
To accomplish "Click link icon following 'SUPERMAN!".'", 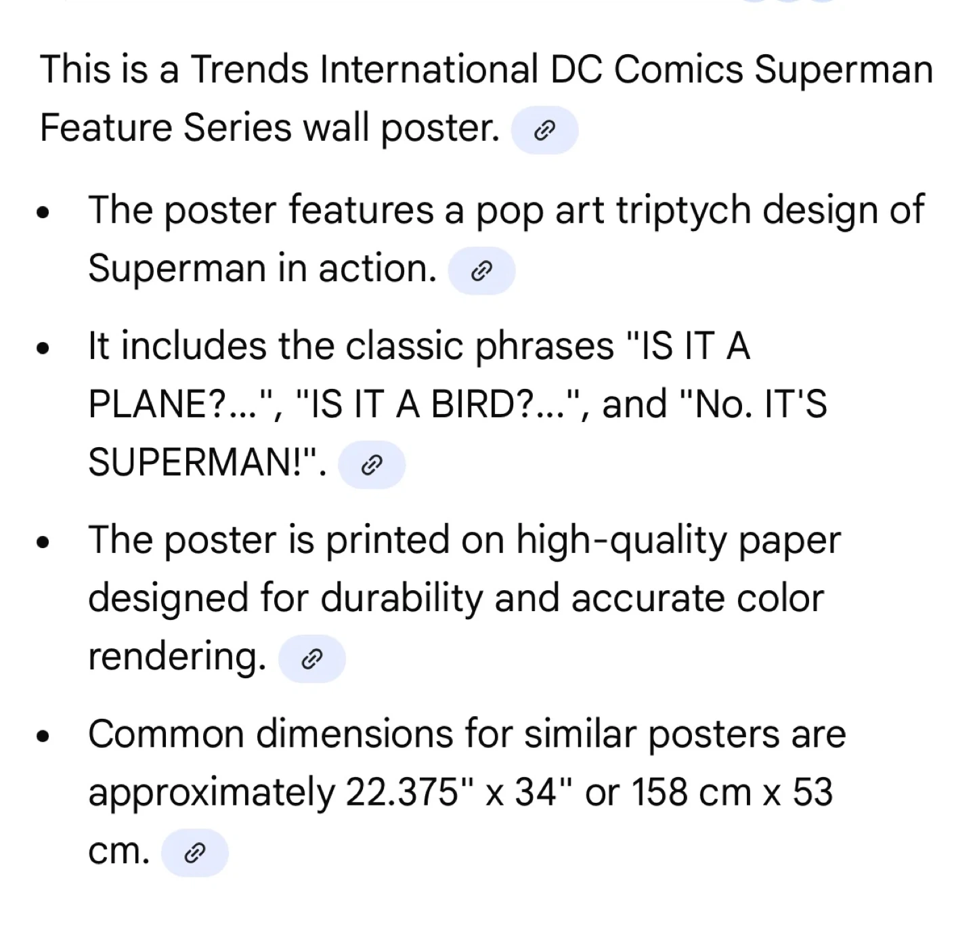I will pyautogui.click(x=372, y=465).
